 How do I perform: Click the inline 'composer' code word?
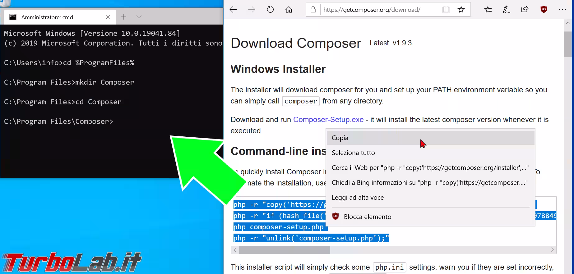(x=301, y=101)
